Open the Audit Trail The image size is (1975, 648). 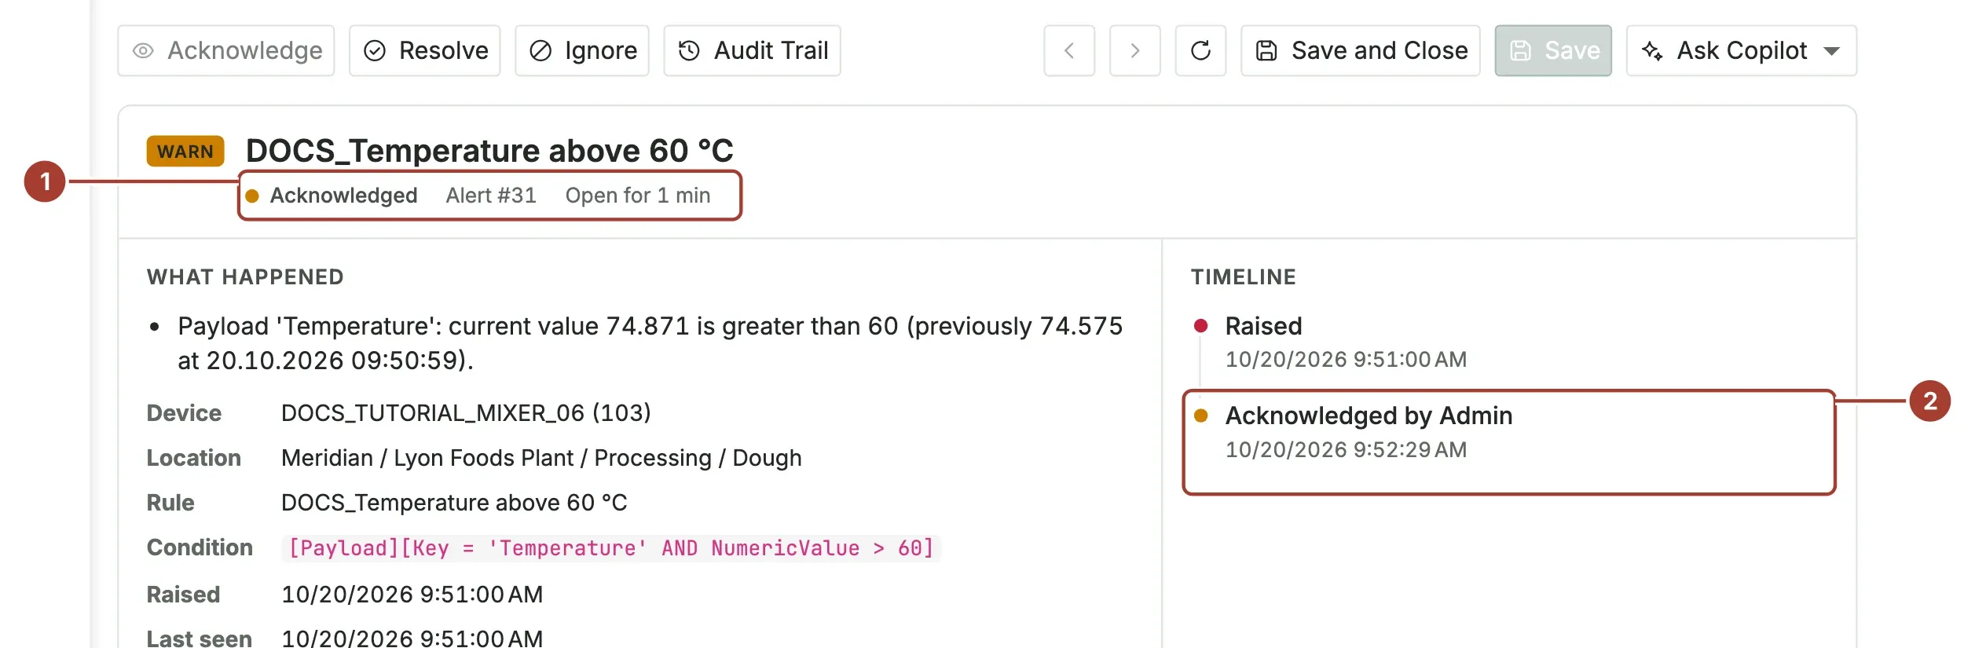coord(753,51)
